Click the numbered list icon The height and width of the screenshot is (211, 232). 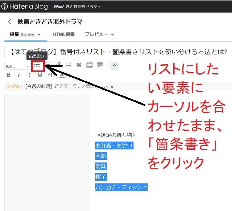48,65
